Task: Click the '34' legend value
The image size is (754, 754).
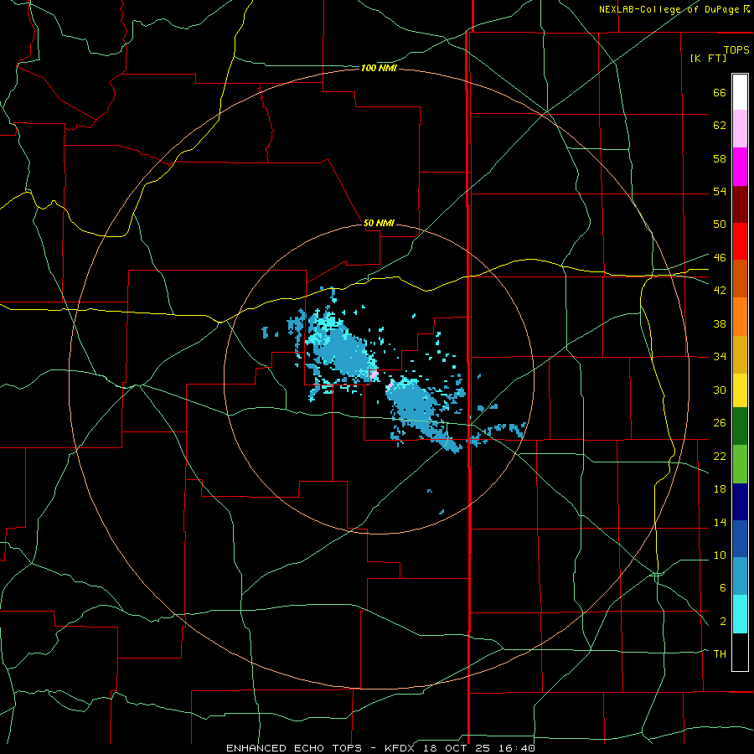Action: [x=720, y=356]
